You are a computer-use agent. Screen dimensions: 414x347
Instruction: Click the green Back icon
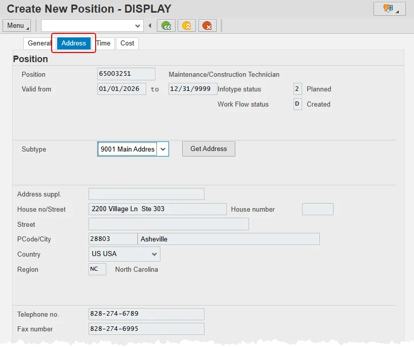tap(166, 26)
